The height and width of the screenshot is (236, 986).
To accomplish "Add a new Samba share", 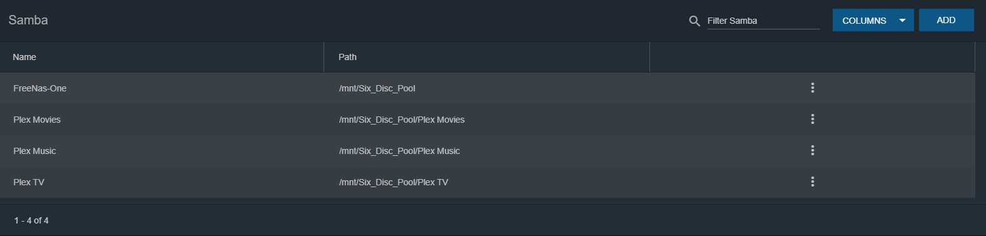I will pyautogui.click(x=946, y=20).
